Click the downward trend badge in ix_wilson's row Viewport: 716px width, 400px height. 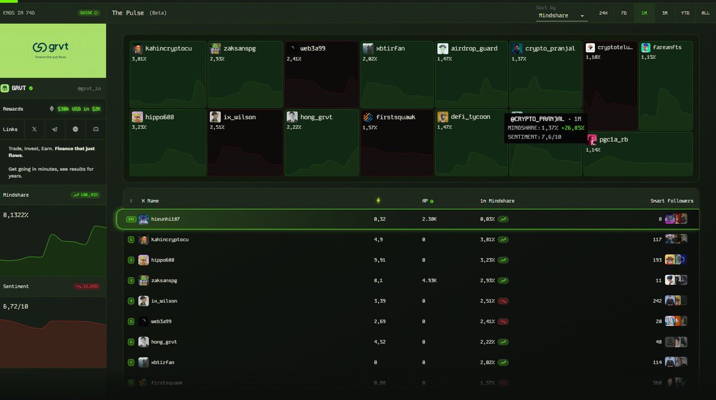504,301
